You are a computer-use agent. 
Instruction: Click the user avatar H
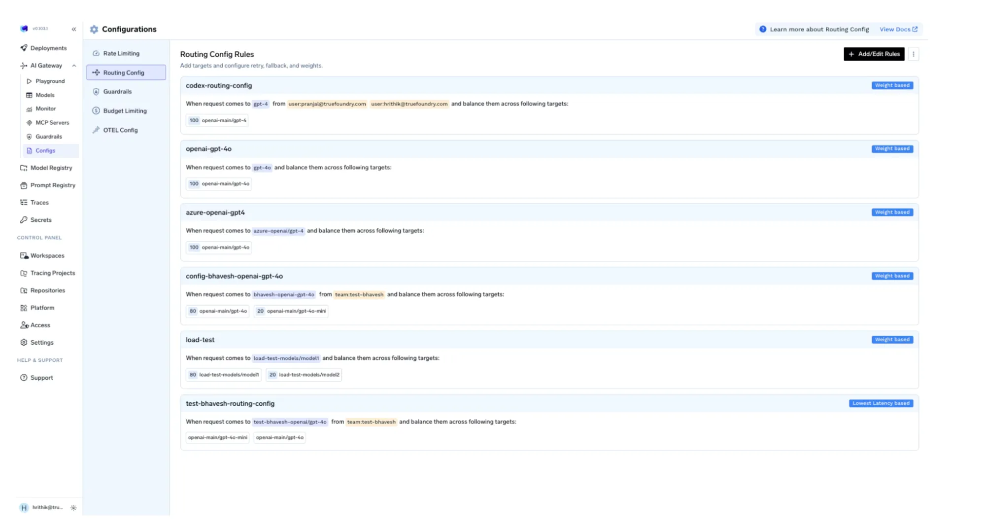(x=24, y=508)
